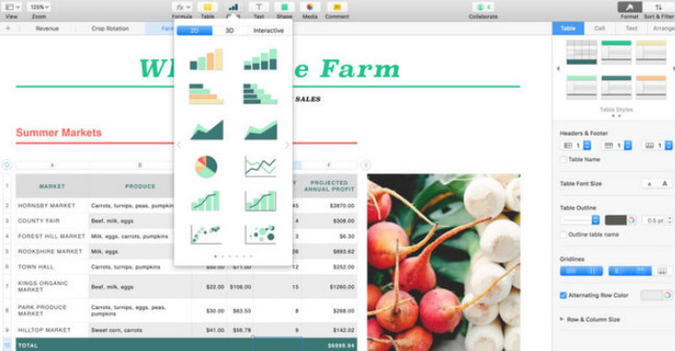Viewport: 675px width, 351px height.
Task: Insert a 2-axis chart
Action: tap(260, 200)
